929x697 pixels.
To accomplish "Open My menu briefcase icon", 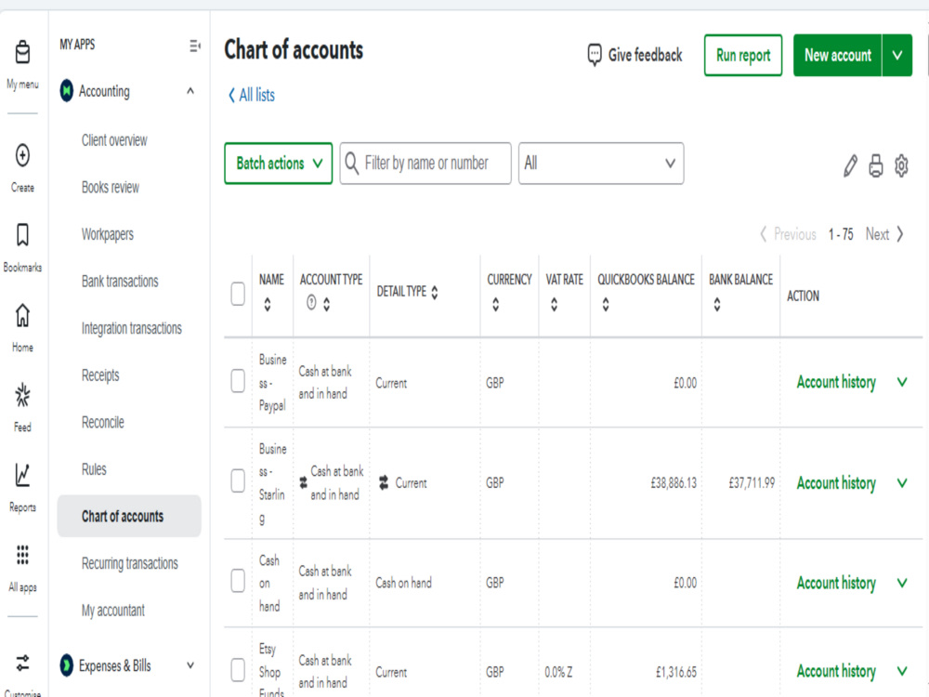I will [22, 52].
